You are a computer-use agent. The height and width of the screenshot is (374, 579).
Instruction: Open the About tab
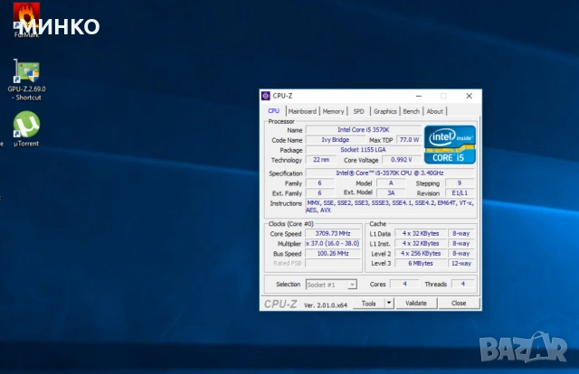pyautogui.click(x=434, y=111)
